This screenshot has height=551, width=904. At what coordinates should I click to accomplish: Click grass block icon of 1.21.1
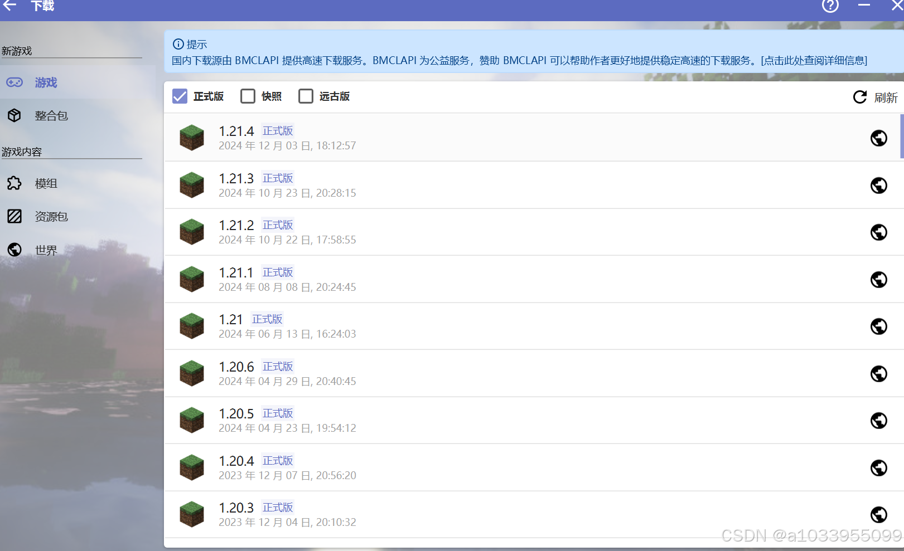click(192, 279)
